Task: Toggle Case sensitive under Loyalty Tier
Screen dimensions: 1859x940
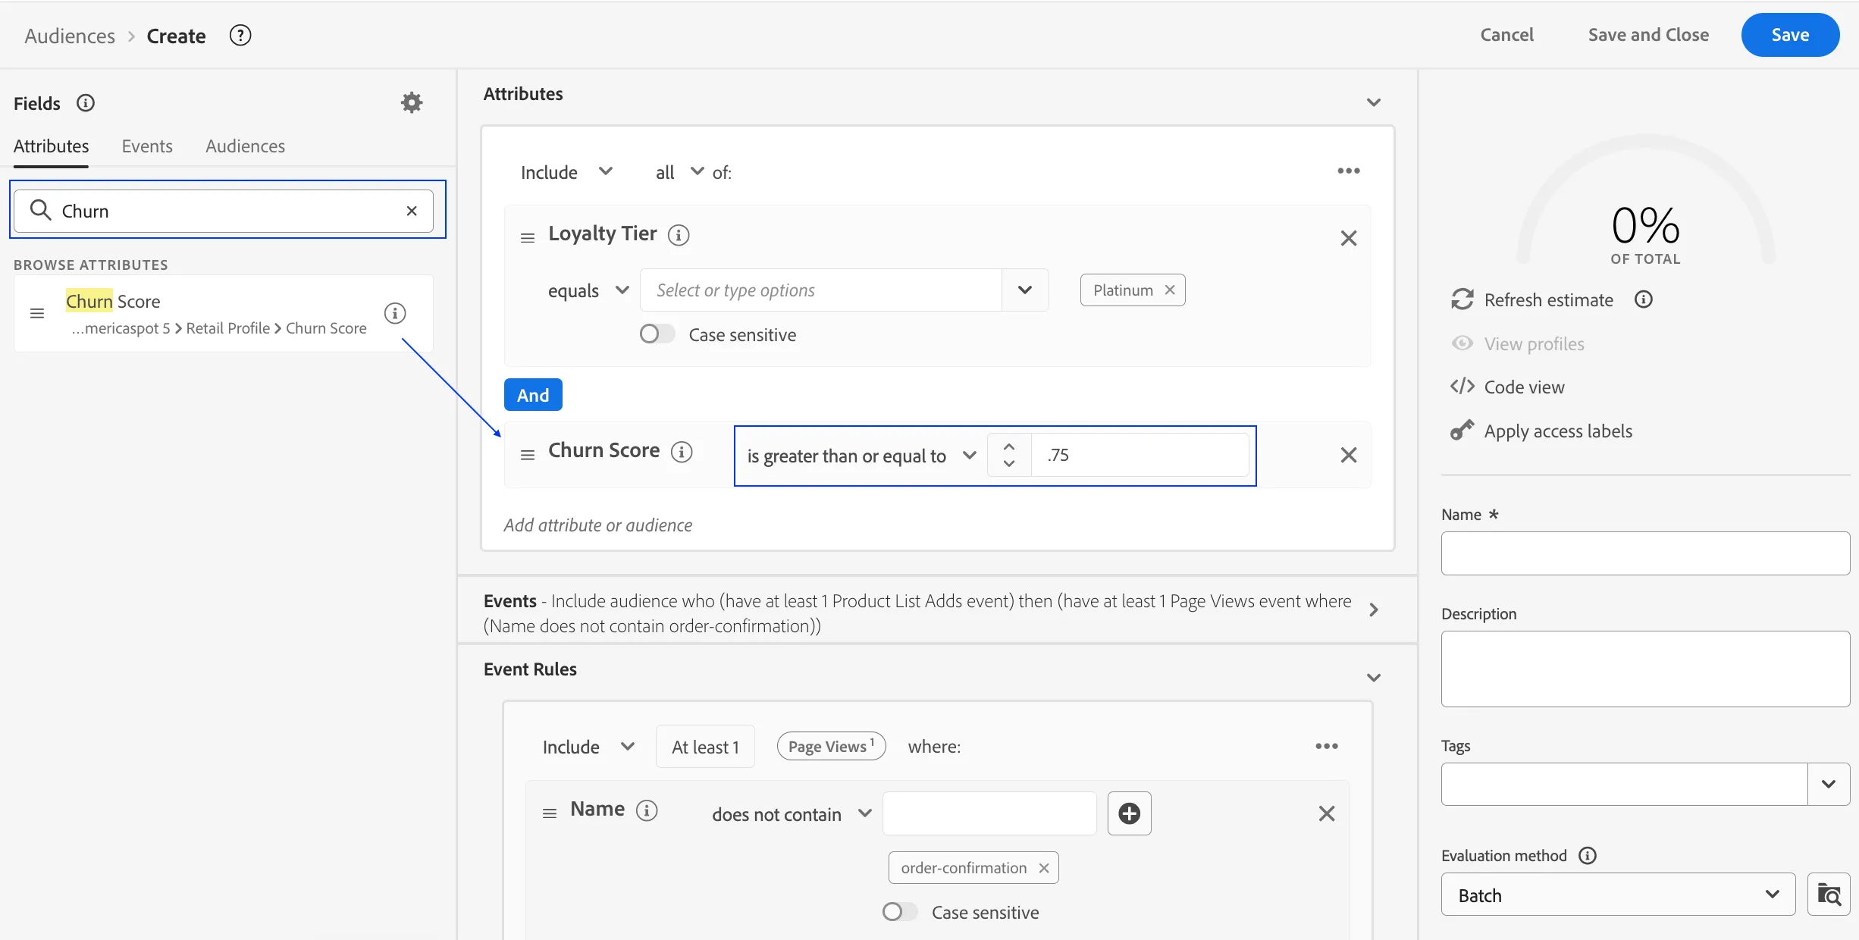Action: click(x=657, y=334)
